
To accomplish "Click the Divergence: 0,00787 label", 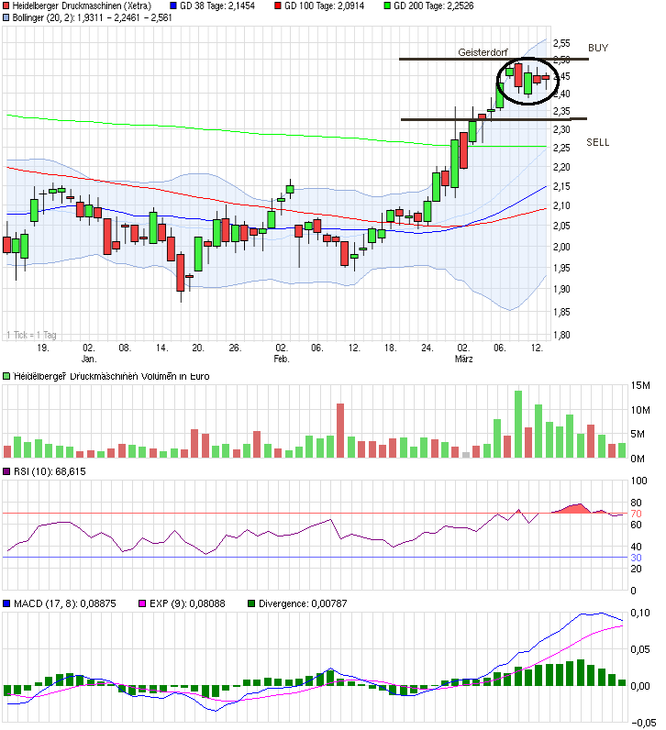I will (x=303, y=603).
